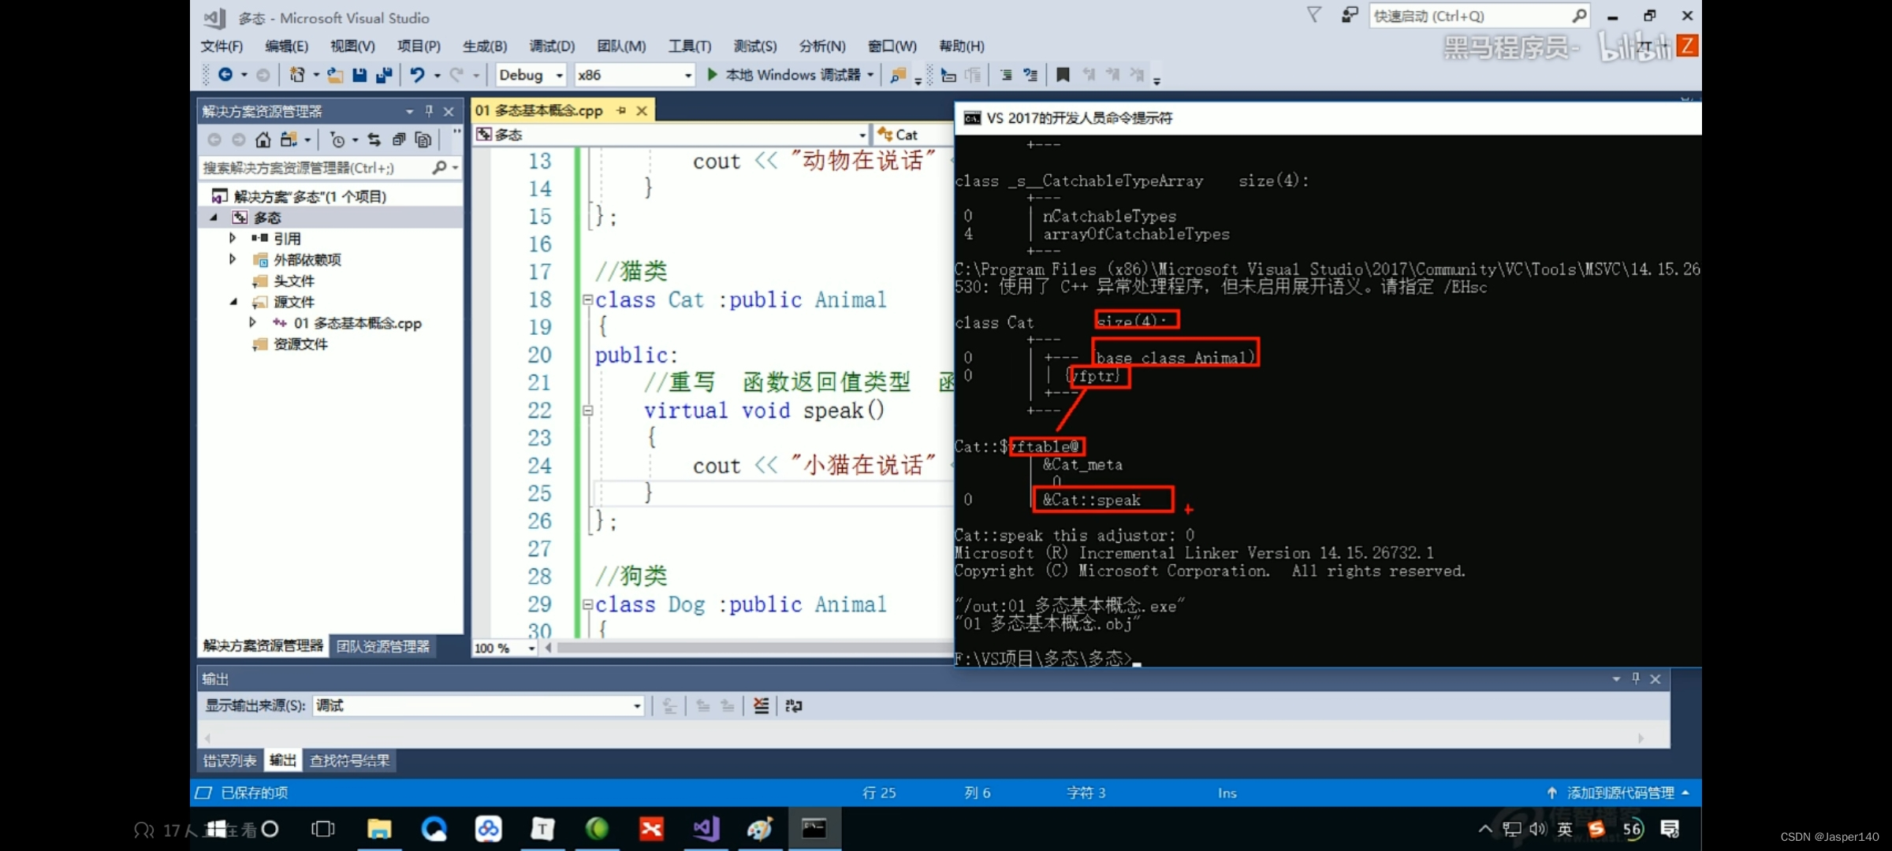The width and height of the screenshot is (1892, 851).
Task: Switch to the 错误列表 tab
Action: tap(229, 760)
